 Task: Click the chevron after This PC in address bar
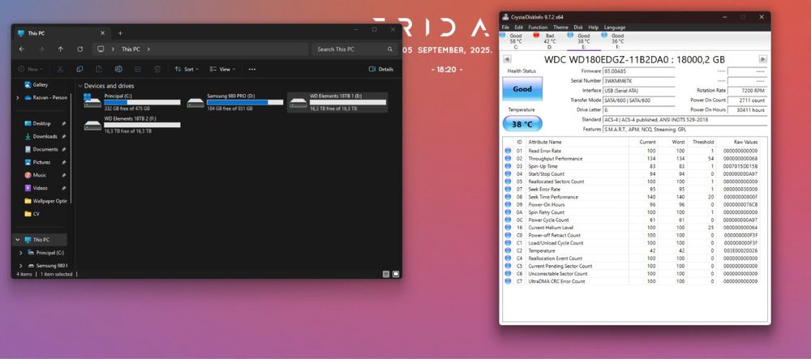pos(148,49)
